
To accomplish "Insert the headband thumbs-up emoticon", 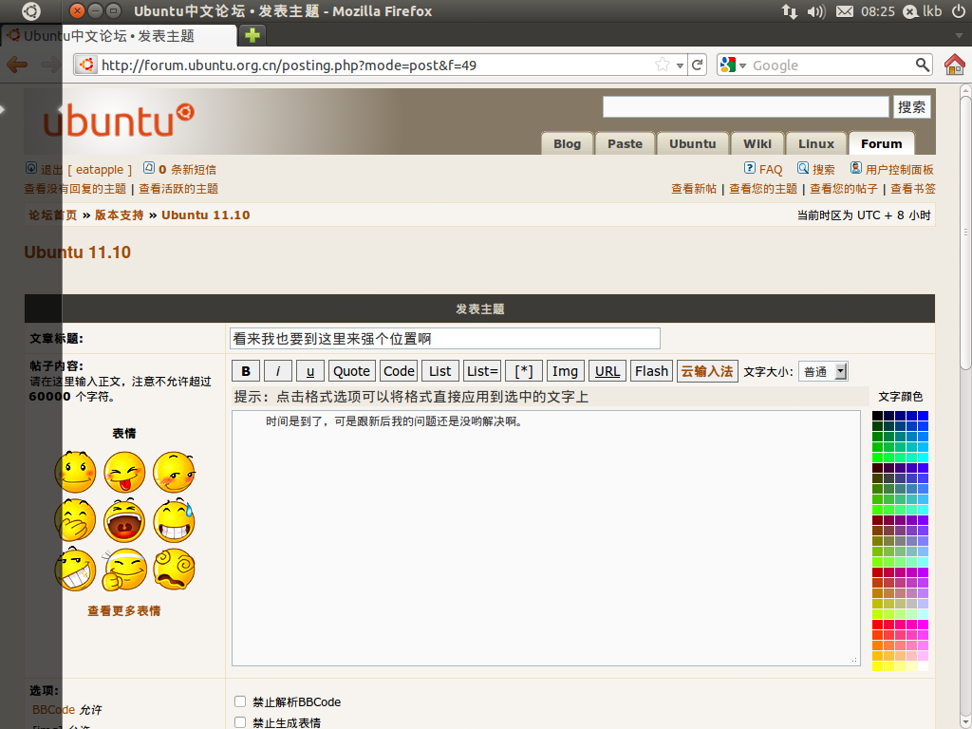I will coord(124,570).
